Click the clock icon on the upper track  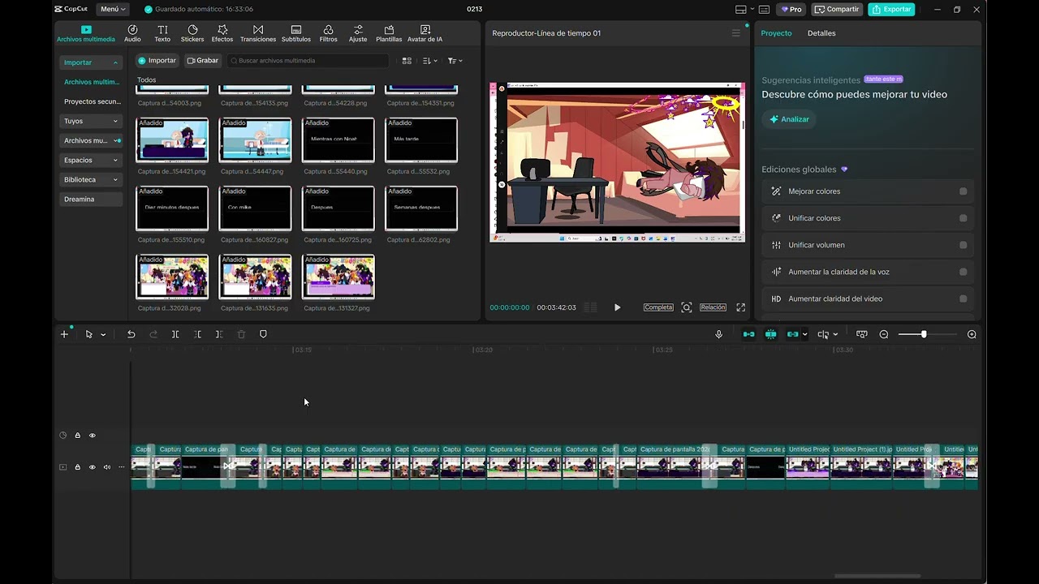click(x=63, y=436)
